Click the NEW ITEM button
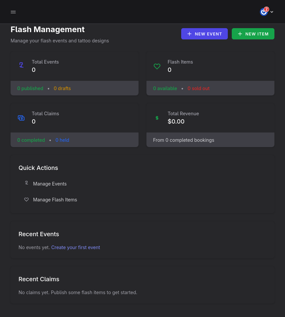This screenshot has height=317, width=285. click(x=253, y=33)
